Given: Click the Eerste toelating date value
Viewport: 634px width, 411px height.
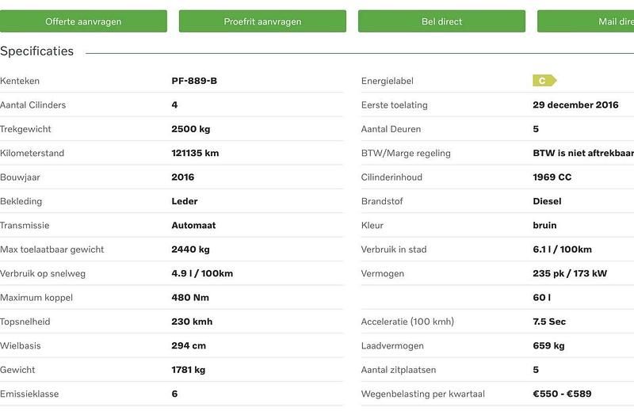Looking at the screenshot, I should [x=575, y=105].
